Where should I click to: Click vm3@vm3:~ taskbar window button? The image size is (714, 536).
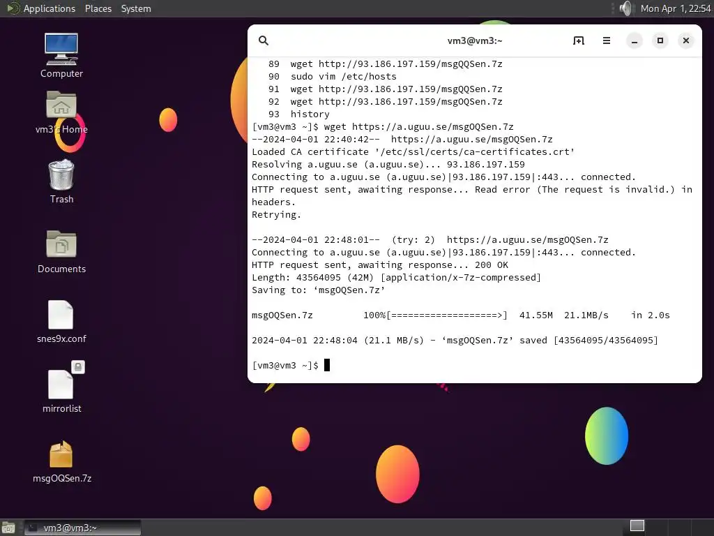[82, 528]
